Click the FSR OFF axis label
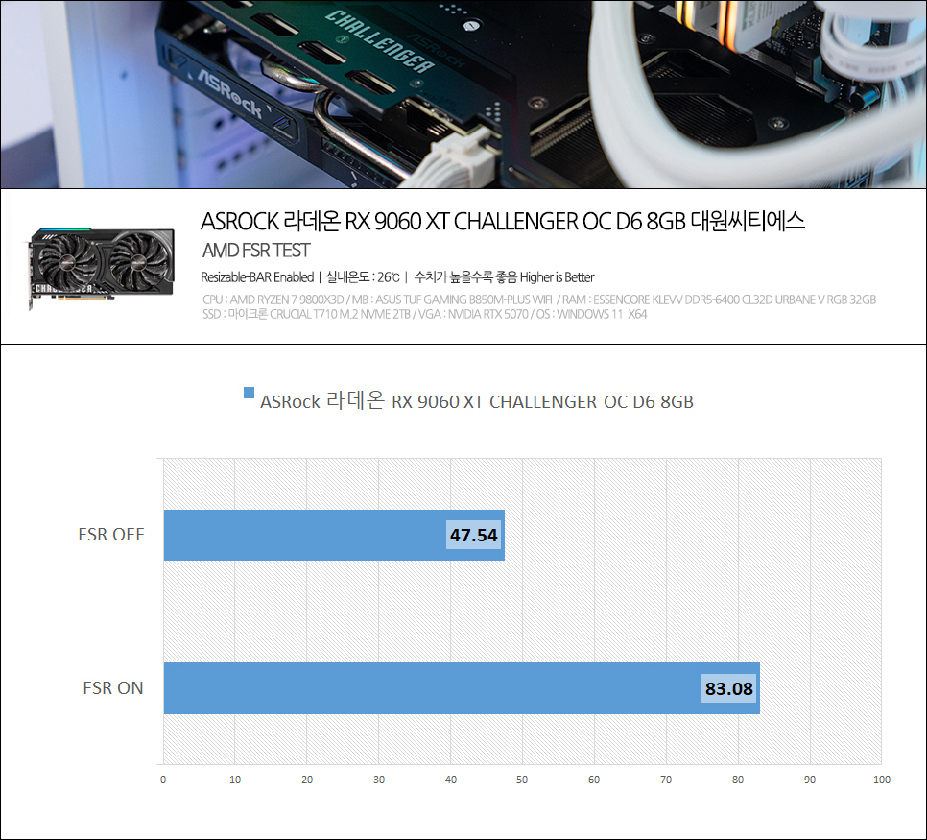The height and width of the screenshot is (840, 927). (x=111, y=535)
